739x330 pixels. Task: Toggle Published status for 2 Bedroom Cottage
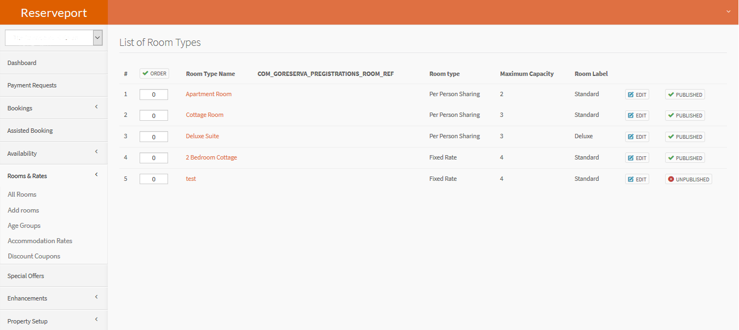685,158
